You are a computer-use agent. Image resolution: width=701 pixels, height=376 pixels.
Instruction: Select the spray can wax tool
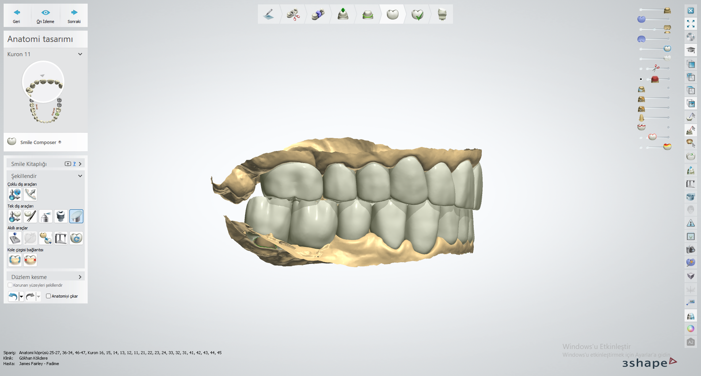click(46, 216)
